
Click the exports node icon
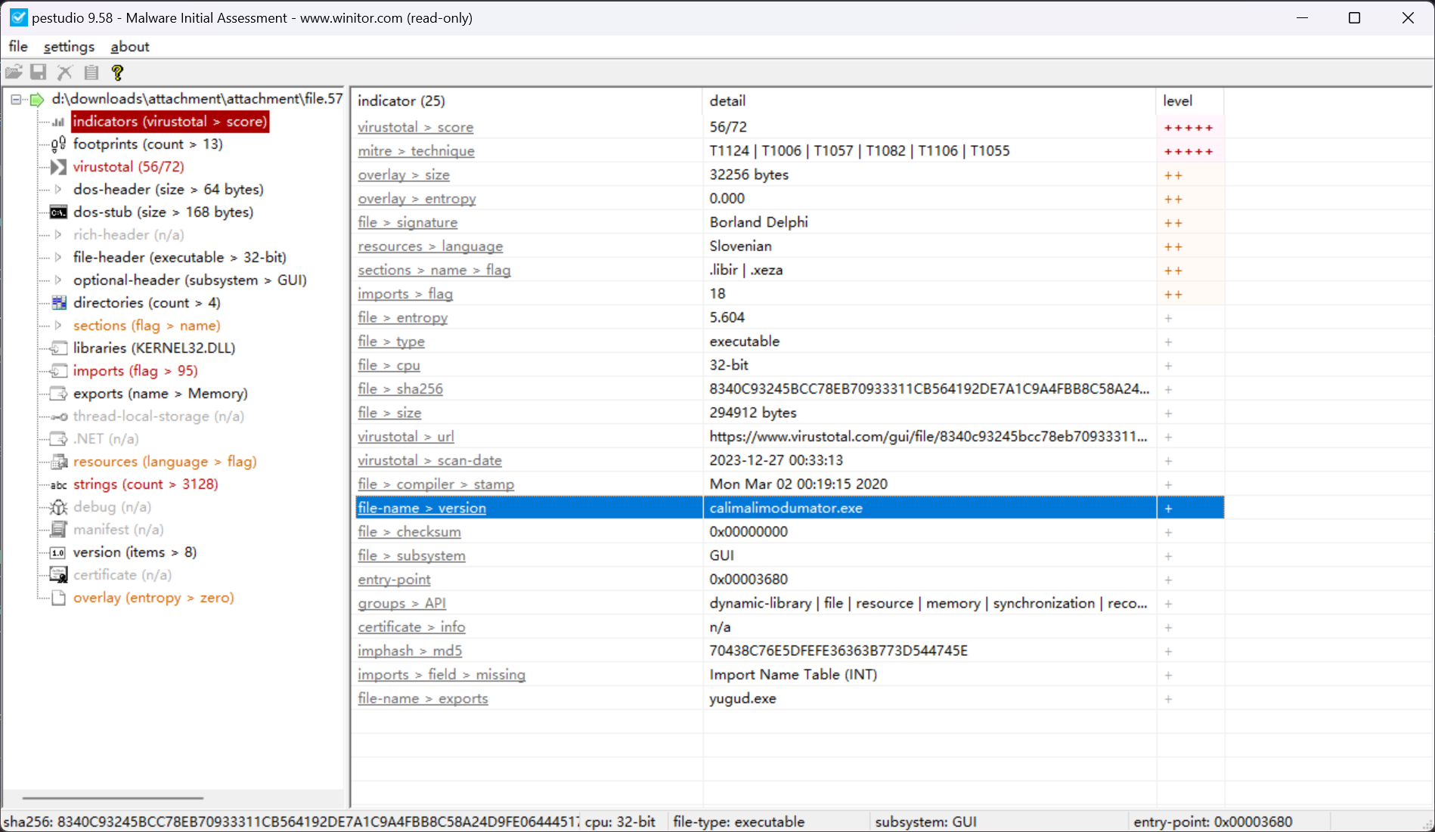[58, 394]
